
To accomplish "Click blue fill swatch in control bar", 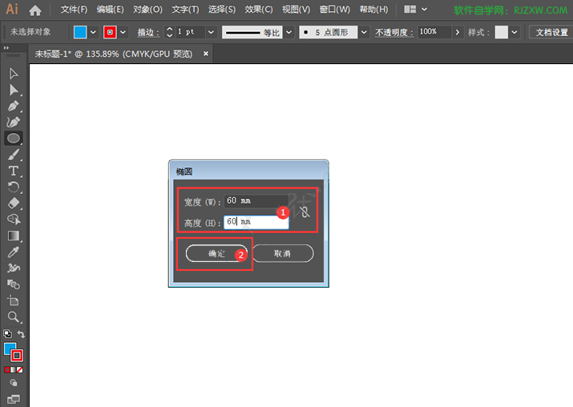I will (x=80, y=32).
